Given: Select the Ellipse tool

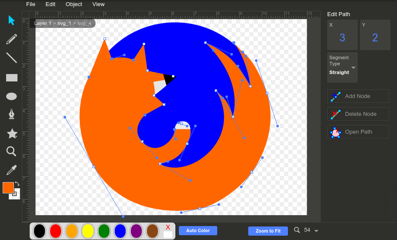Looking at the screenshot, I should (x=11, y=96).
